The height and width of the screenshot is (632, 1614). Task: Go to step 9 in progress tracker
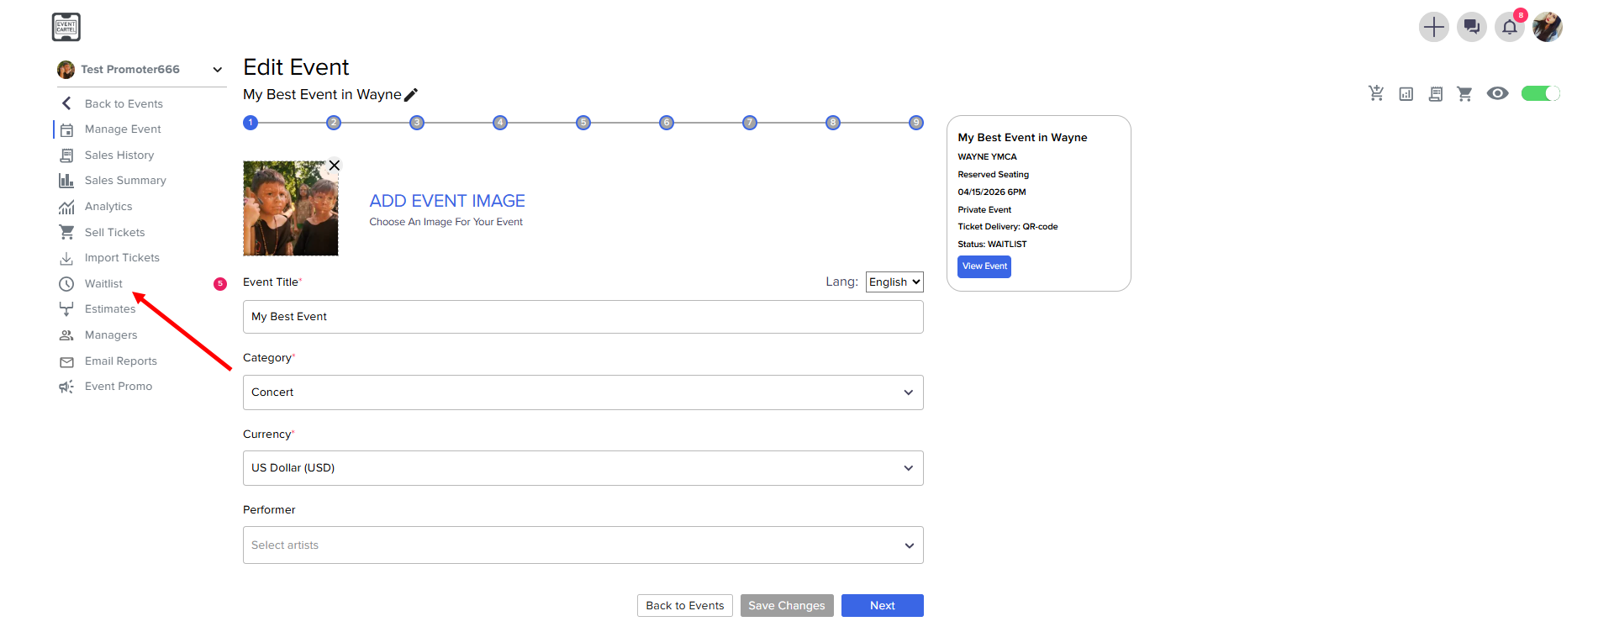click(916, 123)
